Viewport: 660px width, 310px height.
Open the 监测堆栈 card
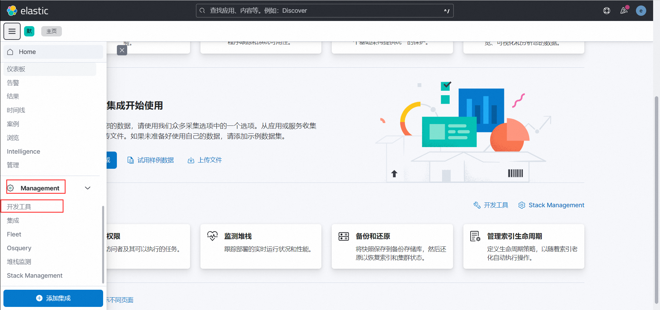tap(261, 246)
